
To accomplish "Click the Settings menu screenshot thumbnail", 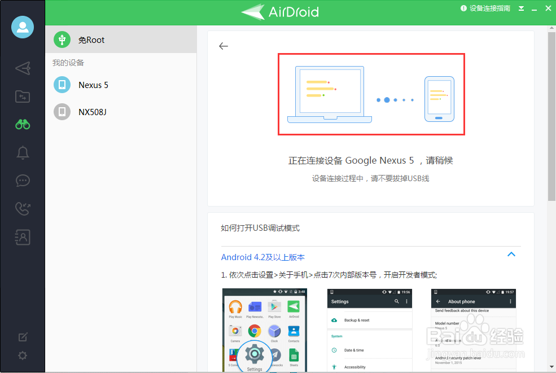I will (x=370, y=330).
